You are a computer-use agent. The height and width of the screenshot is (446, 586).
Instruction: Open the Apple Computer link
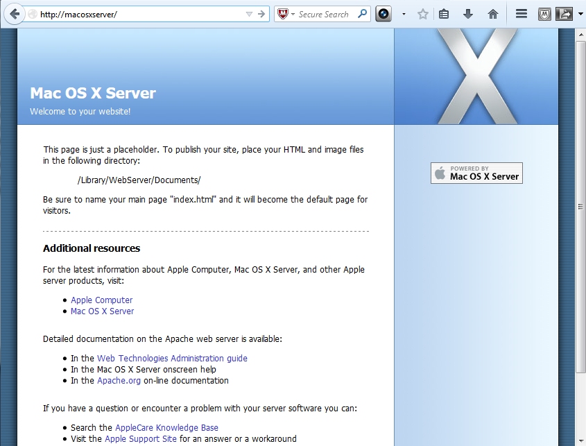tap(101, 300)
